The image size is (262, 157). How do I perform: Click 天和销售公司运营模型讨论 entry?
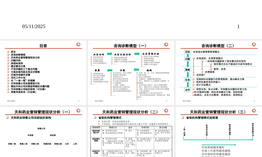click(x=25, y=83)
